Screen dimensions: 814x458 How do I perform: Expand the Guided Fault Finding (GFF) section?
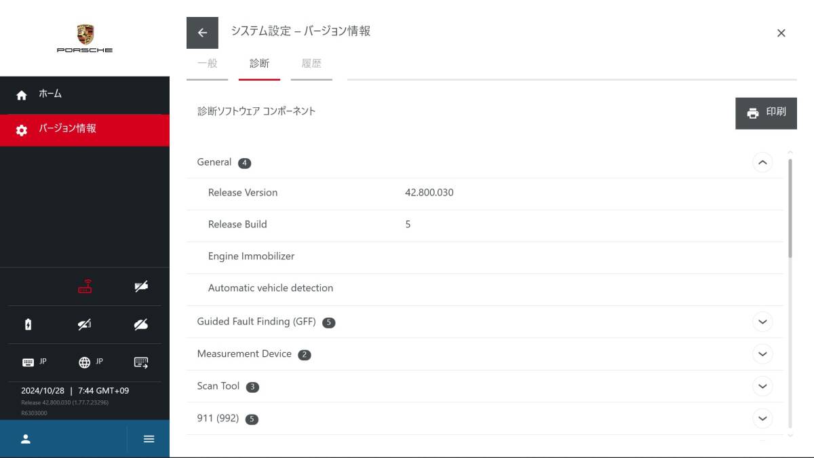pos(762,322)
